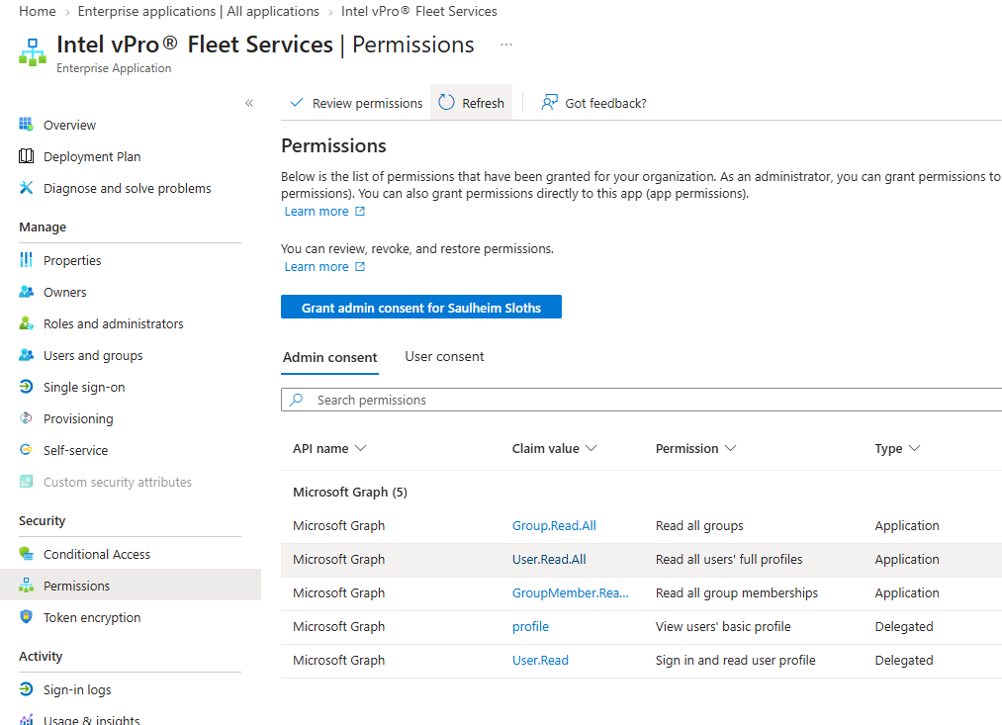Click the Self-service icon
Image resolution: width=1002 pixels, height=725 pixels.
click(x=26, y=450)
